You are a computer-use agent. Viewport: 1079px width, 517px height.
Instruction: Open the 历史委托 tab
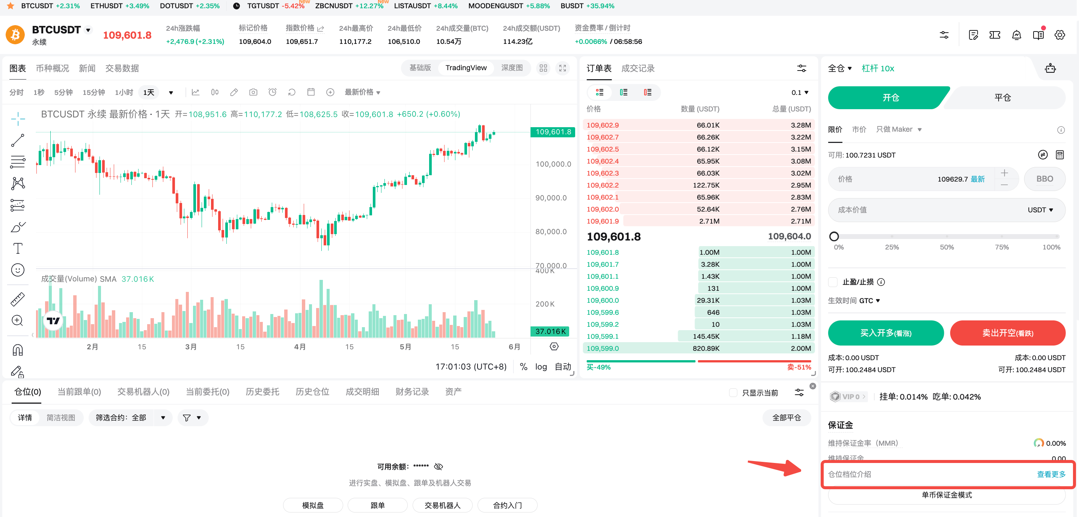[262, 391]
